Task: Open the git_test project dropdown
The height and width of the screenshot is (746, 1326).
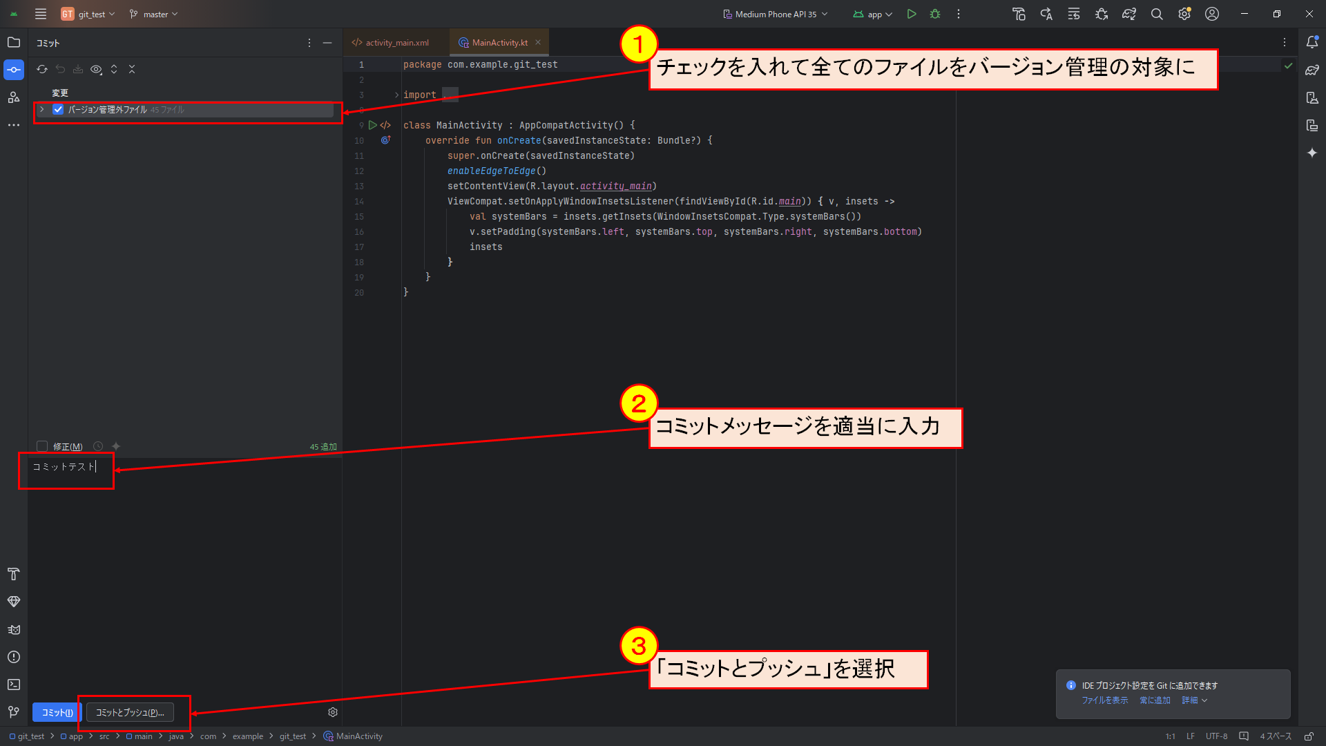Action: click(88, 14)
